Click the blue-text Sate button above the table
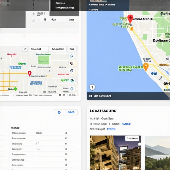This screenshot has width=170, height=170. pyautogui.click(x=71, y=112)
